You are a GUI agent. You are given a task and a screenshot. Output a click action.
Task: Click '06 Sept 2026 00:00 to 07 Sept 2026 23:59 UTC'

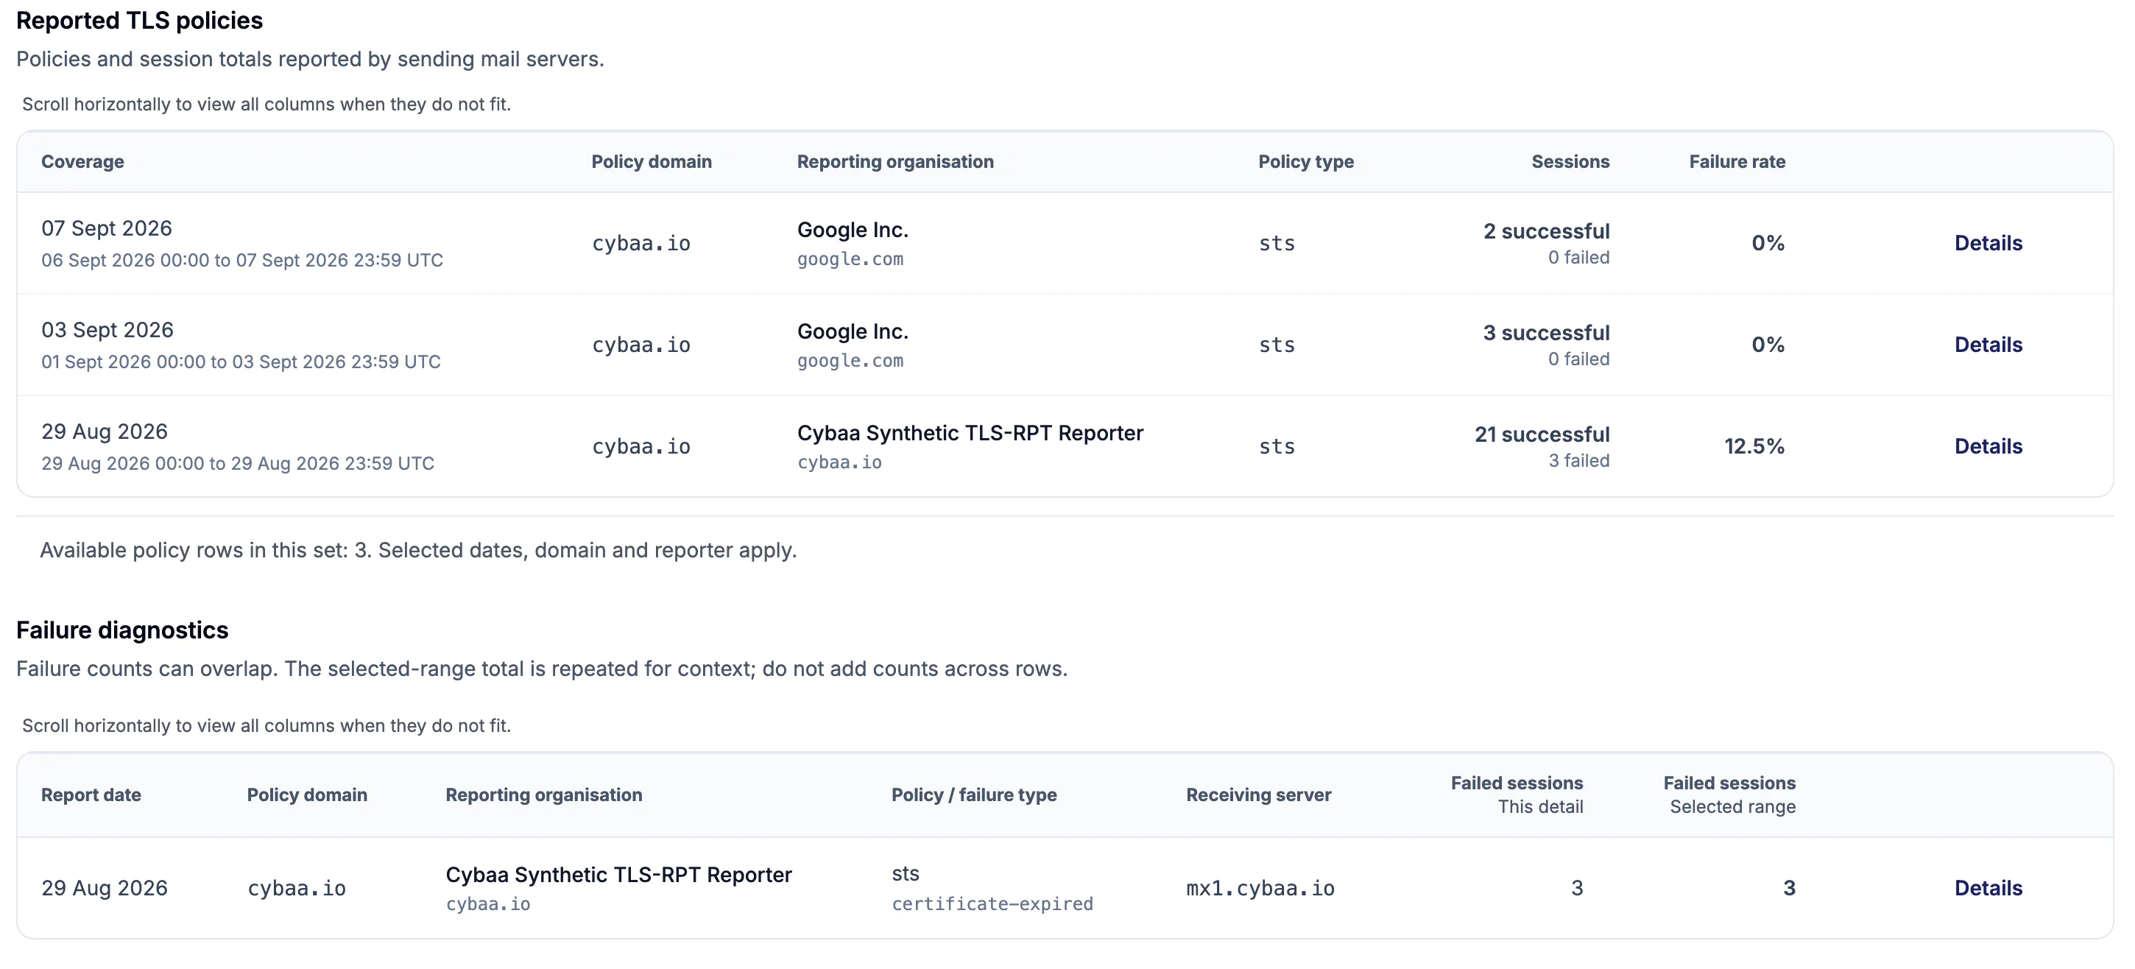tap(242, 261)
